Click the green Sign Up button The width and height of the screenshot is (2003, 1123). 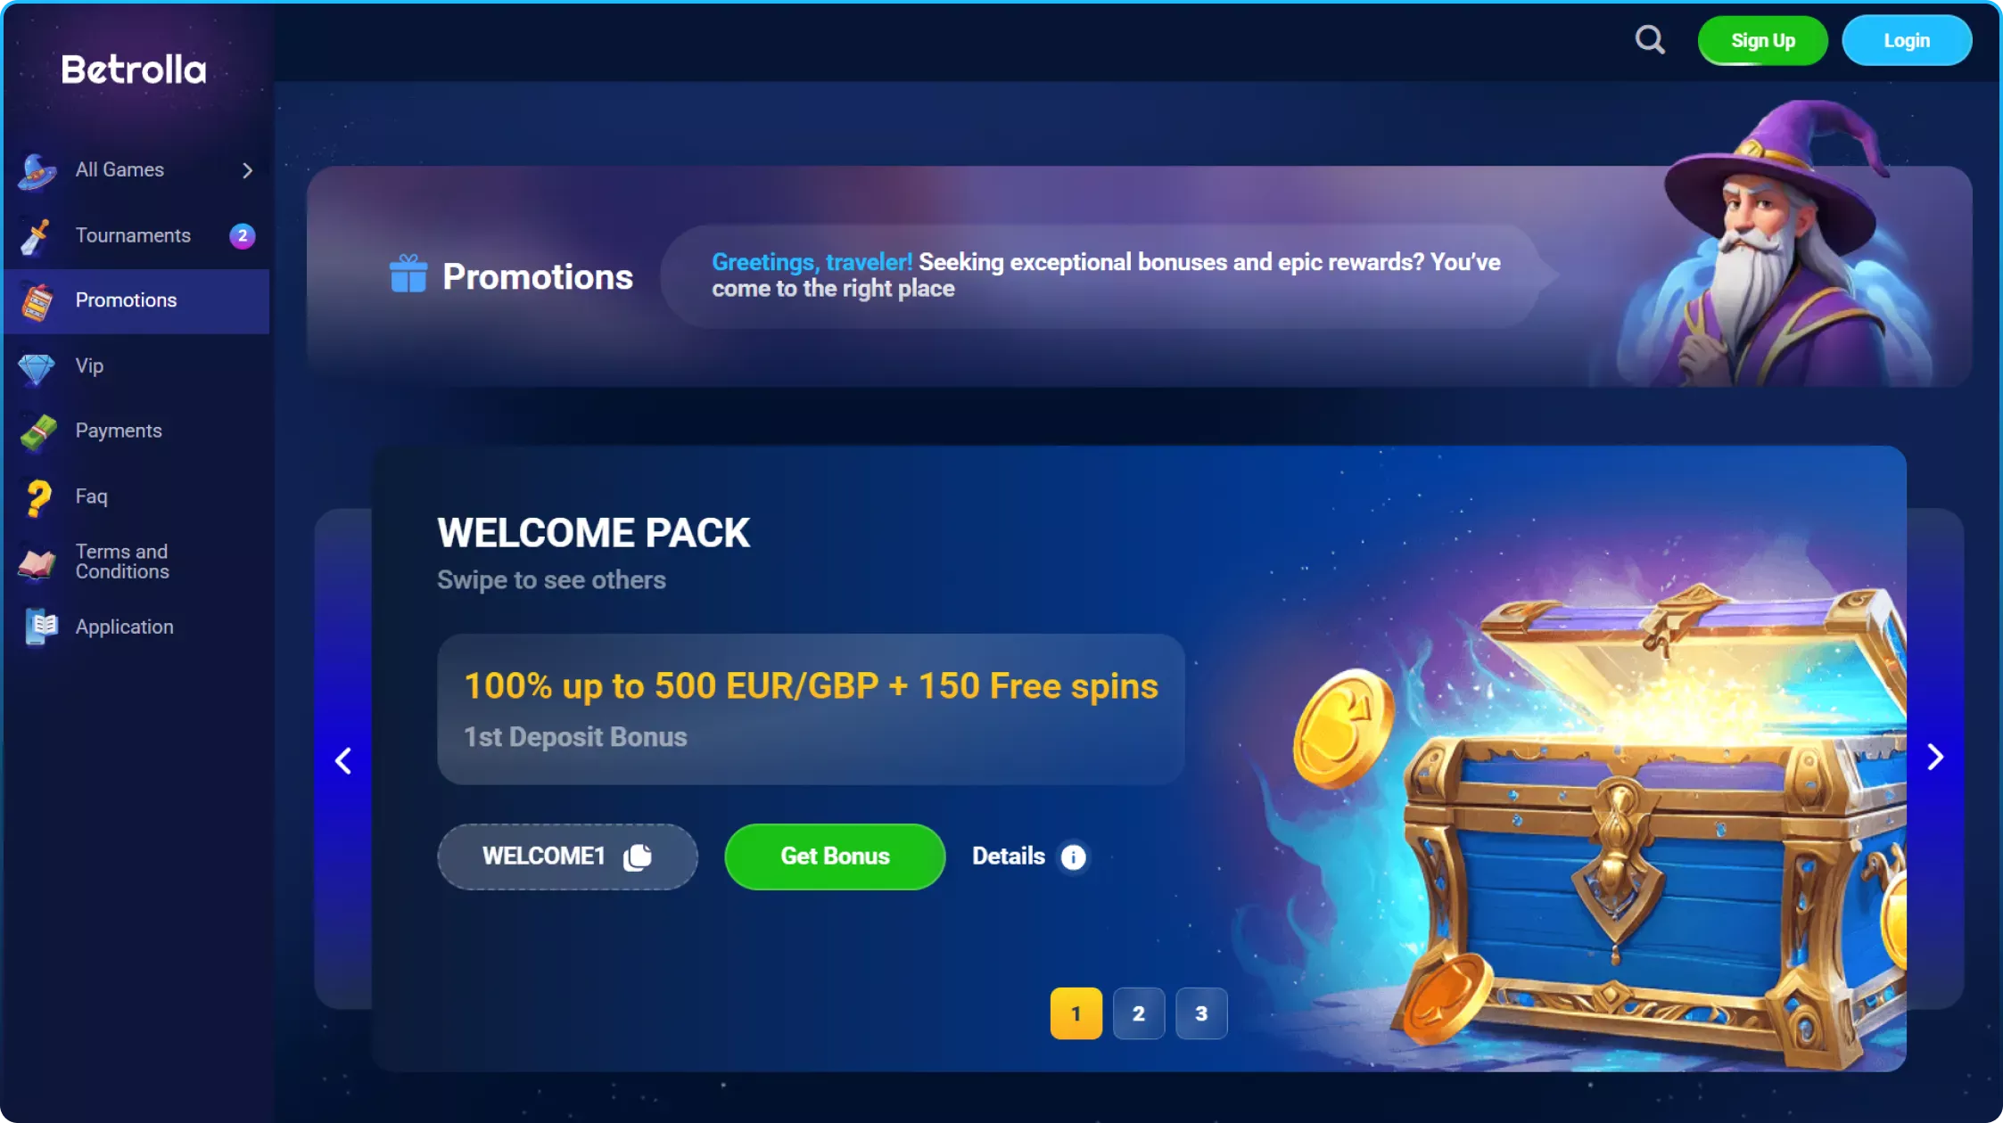(1762, 41)
